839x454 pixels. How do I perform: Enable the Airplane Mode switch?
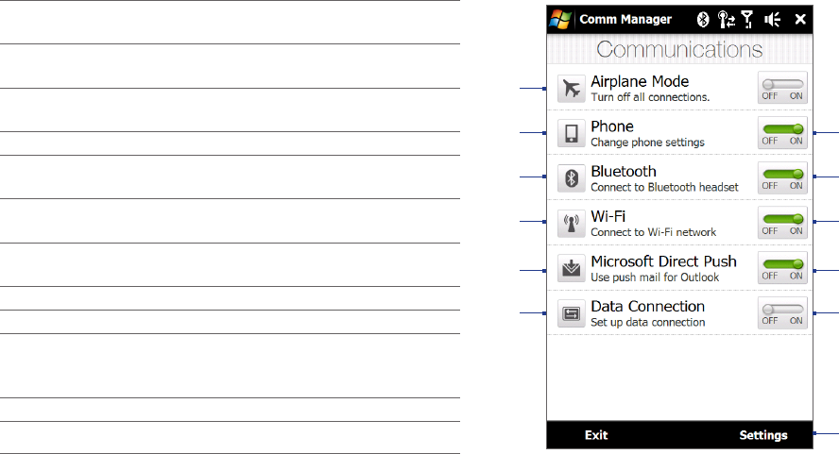pyautogui.click(x=782, y=87)
